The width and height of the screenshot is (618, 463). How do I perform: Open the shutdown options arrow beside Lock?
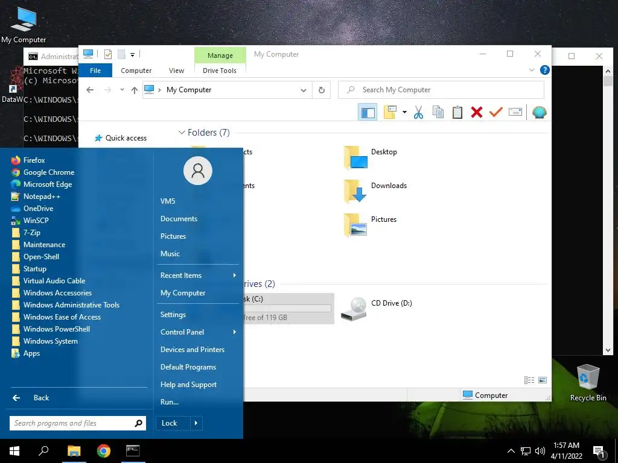click(x=196, y=423)
